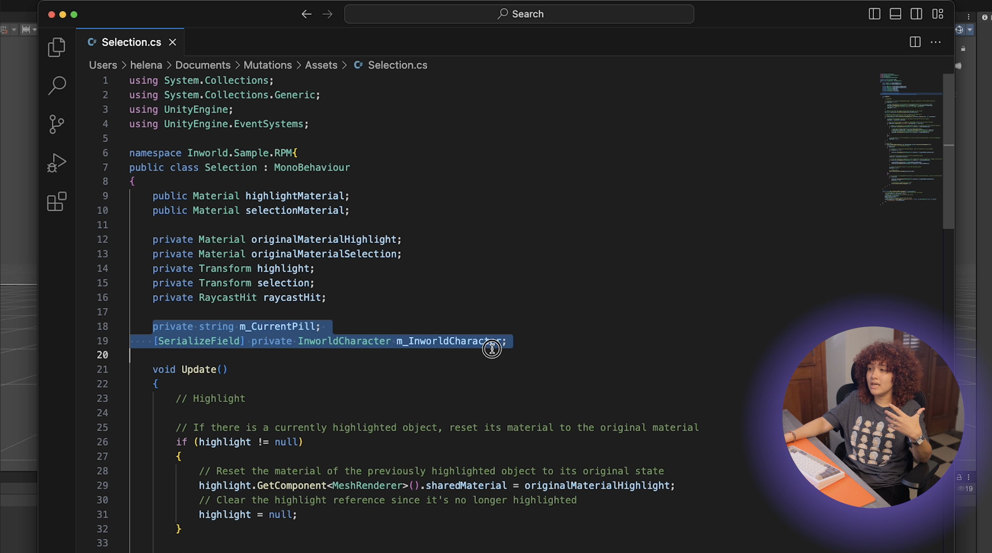Toggle the primary sidebar visibility

click(874, 14)
